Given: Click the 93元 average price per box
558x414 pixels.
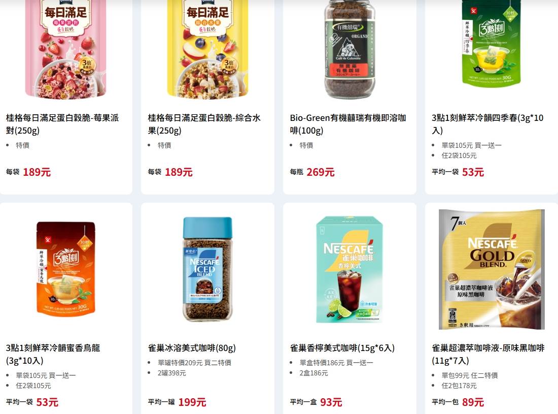Looking at the screenshot, I should 331,402.
